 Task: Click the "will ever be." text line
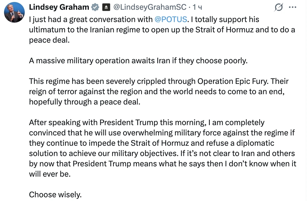[x=50, y=174]
